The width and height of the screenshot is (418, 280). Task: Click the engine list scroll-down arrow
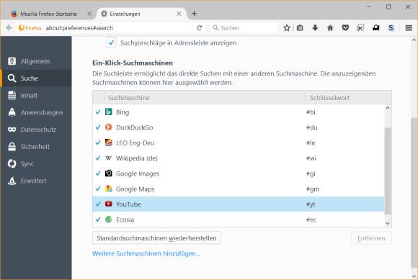coord(388,224)
